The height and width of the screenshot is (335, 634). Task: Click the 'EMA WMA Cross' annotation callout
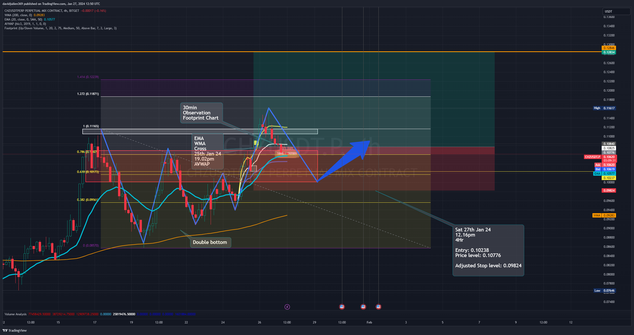click(208, 151)
